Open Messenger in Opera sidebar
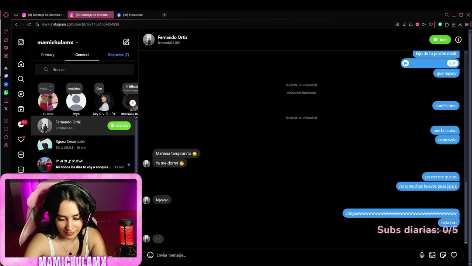This screenshot has width=472, height=266. click(x=6, y=84)
